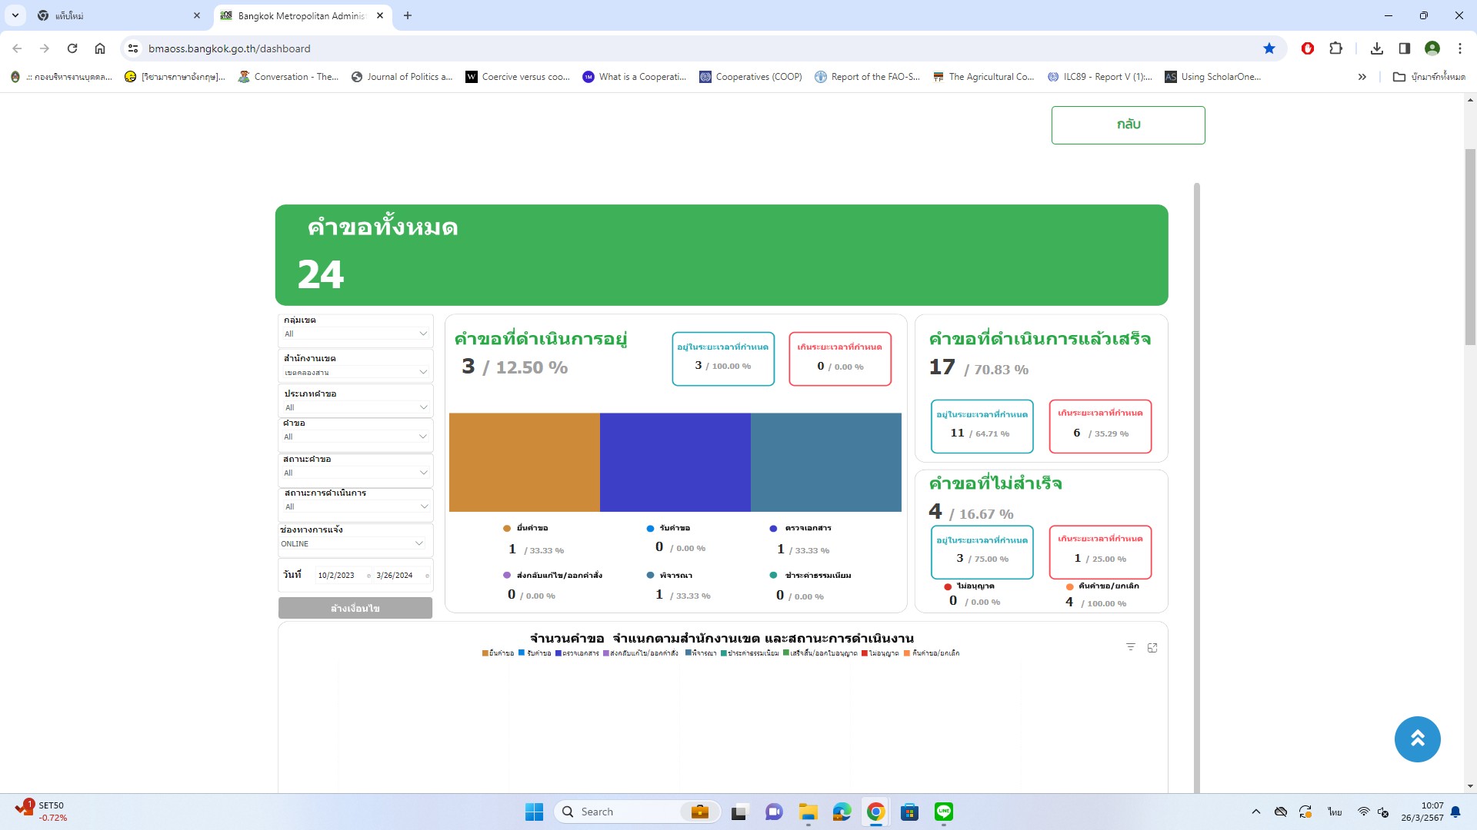Screen dimensions: 1477x830
Task: Bookmark star icon in address bar
Action: tap(1269, 48)
